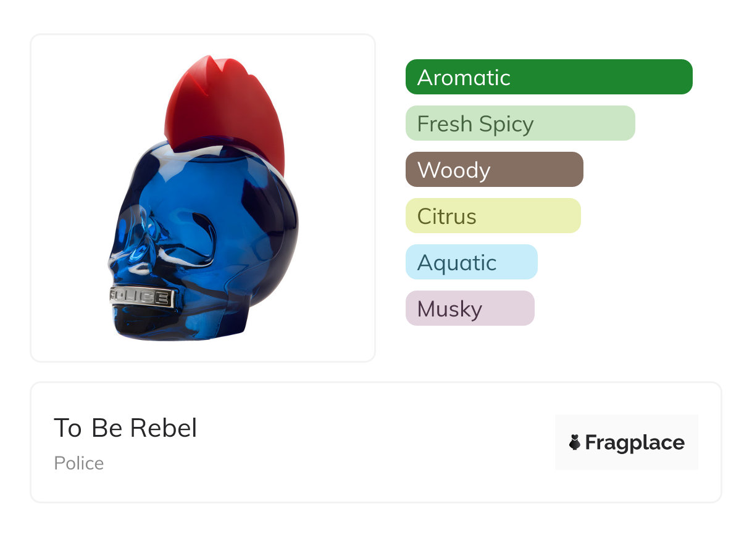
Task: Select the light blue Aquatic accord bar
Action: click(471, 262)
